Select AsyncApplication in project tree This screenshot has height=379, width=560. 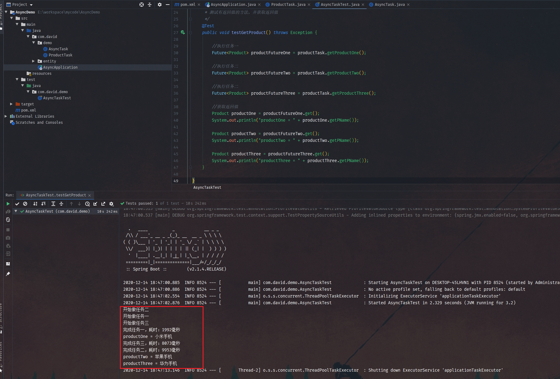tap(60, 67)
